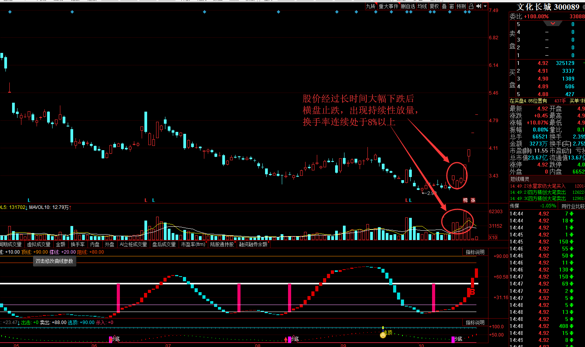Select the AI立桩成交量 tab

[x=134, y=244]
